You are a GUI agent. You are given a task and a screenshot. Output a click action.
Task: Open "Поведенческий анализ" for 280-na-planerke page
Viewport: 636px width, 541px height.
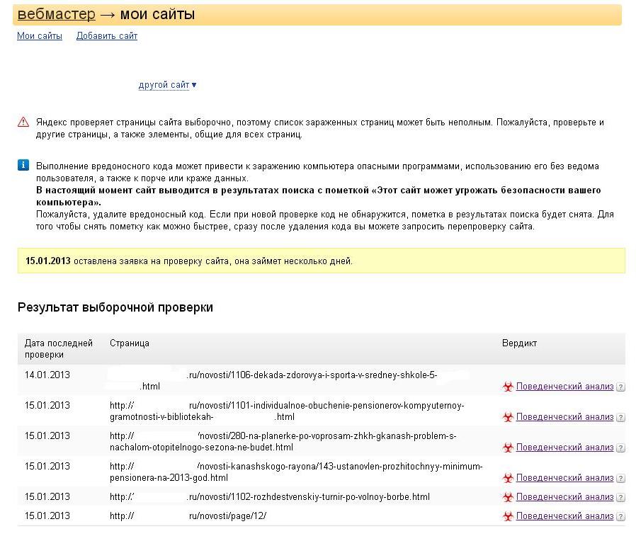[564, 448]
